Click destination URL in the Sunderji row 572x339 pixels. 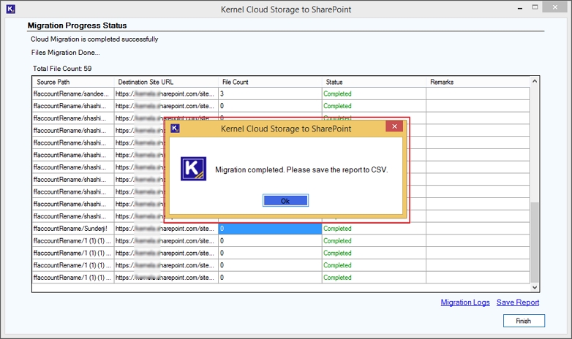pos(166,229)
